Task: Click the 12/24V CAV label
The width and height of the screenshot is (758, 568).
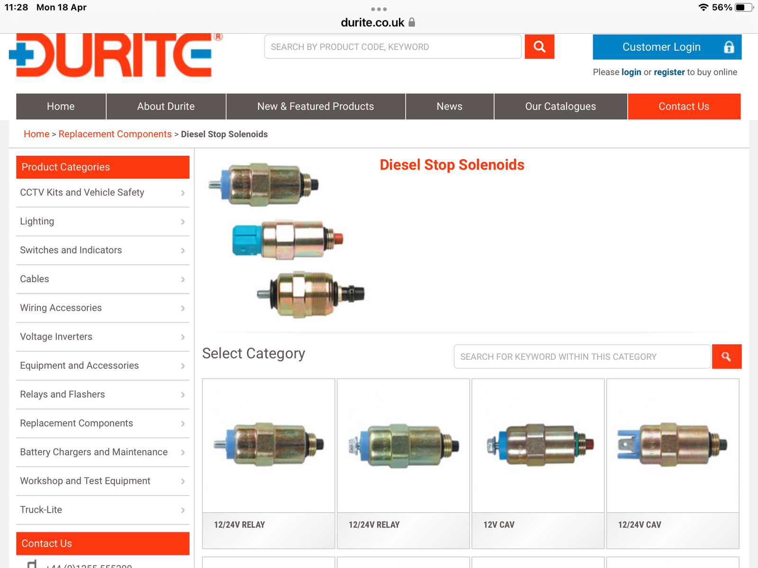Action: tap(640, 524)
